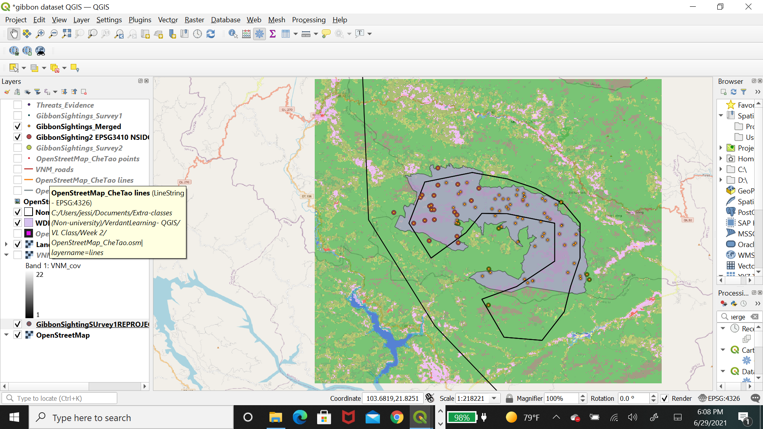The height and width of the screenshot is (429, 763).
Task: Click Pan Map to Selection icon
Action: [x=27, y=34]
